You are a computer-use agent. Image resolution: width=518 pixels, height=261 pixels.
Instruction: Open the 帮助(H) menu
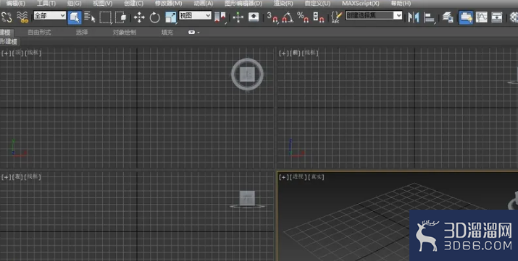pos(401,4)
